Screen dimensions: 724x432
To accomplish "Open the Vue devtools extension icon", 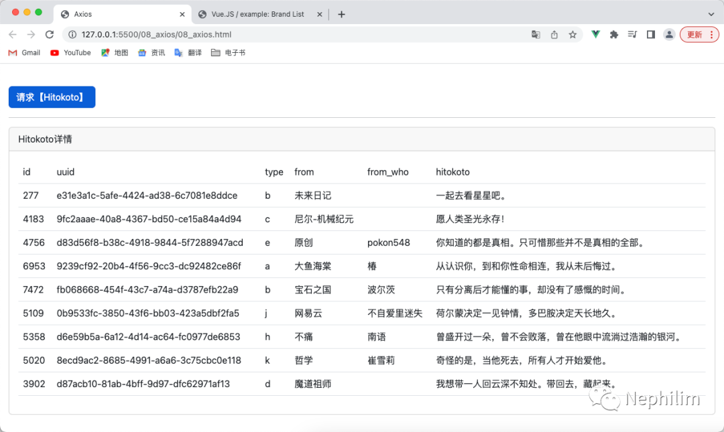I will click(x=596, y=35).
